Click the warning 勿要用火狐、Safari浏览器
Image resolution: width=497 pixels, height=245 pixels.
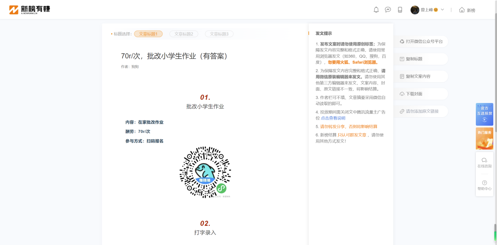[x=353, y=63]
